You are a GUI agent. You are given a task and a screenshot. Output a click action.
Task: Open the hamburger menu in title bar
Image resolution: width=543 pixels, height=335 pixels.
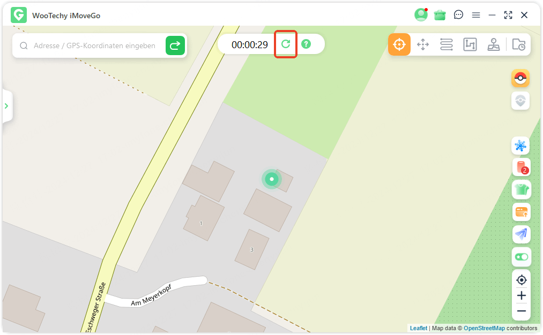[476, 15]
